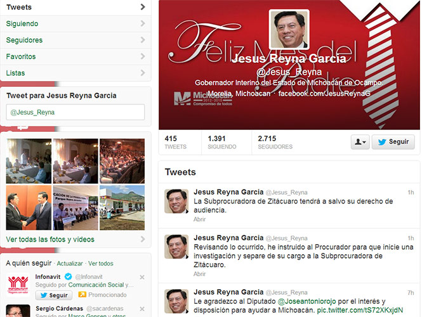Open facebook.com/JesusReynaG link

(324, 94)
